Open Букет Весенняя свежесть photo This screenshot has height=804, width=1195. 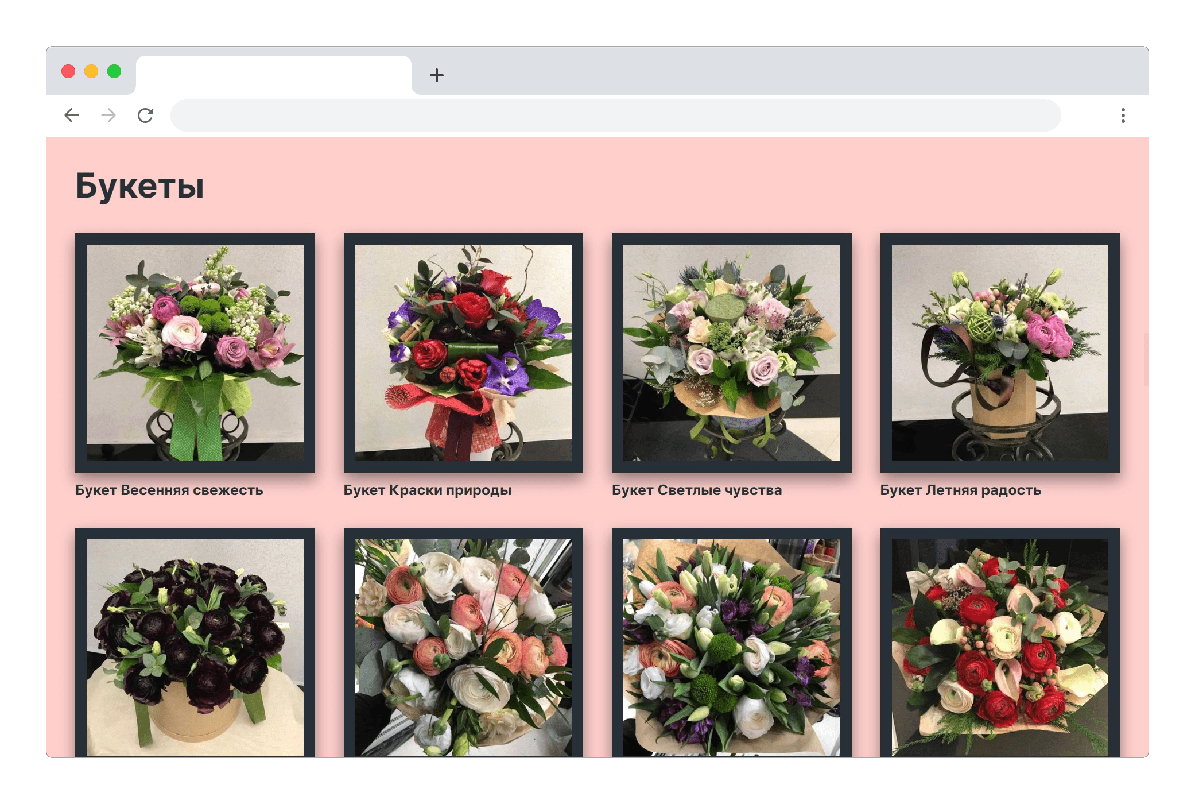[195, 353]
